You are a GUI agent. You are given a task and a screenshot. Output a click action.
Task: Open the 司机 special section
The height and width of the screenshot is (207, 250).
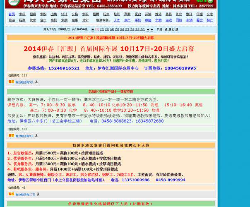pos(179,20)
